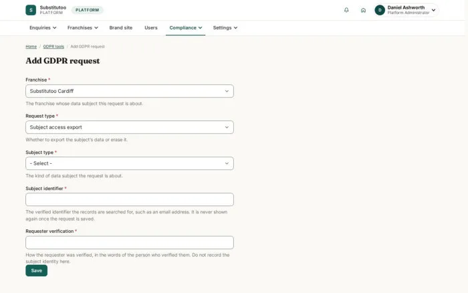Screen dimensions: 468x293
Task: Click text 'Platform Administrator'
Action: tap(408, 13)
